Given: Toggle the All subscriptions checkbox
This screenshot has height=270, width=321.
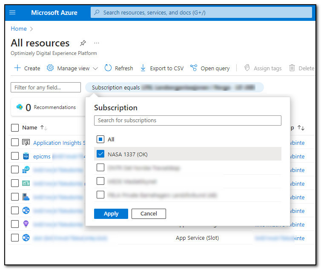Looking at the screenshot, I should (100, 139).
